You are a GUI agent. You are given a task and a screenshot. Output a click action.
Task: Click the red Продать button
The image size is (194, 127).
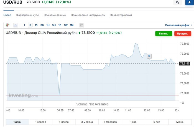(x=183, y=33)
